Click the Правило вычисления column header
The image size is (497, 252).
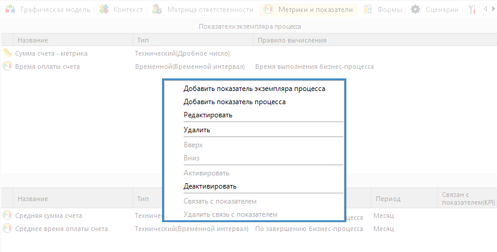292,40
